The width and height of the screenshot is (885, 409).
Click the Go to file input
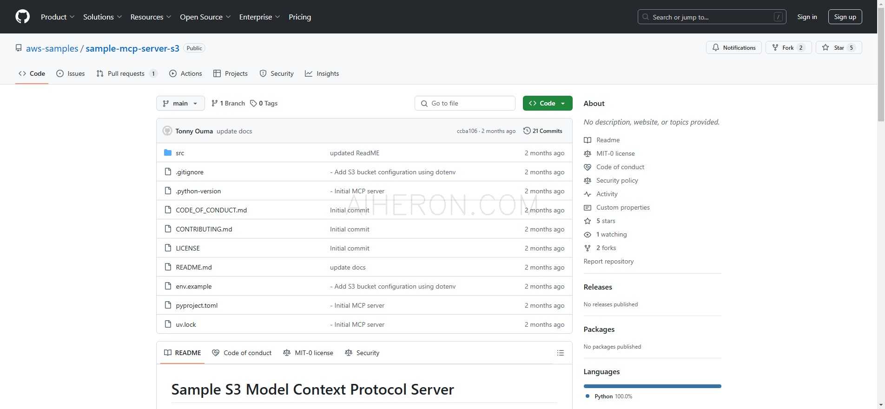[465, 103]
